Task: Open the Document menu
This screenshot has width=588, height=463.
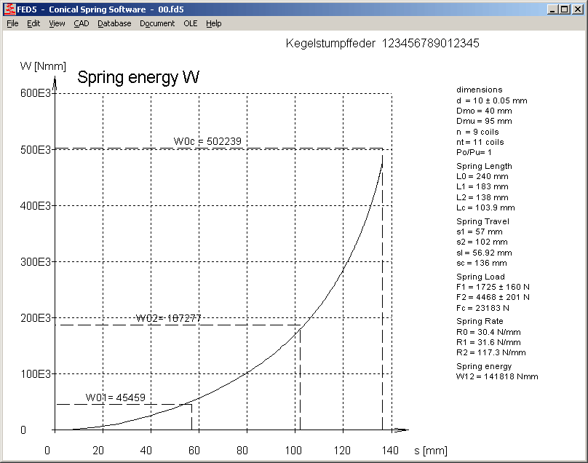Action: pos(157,23)
